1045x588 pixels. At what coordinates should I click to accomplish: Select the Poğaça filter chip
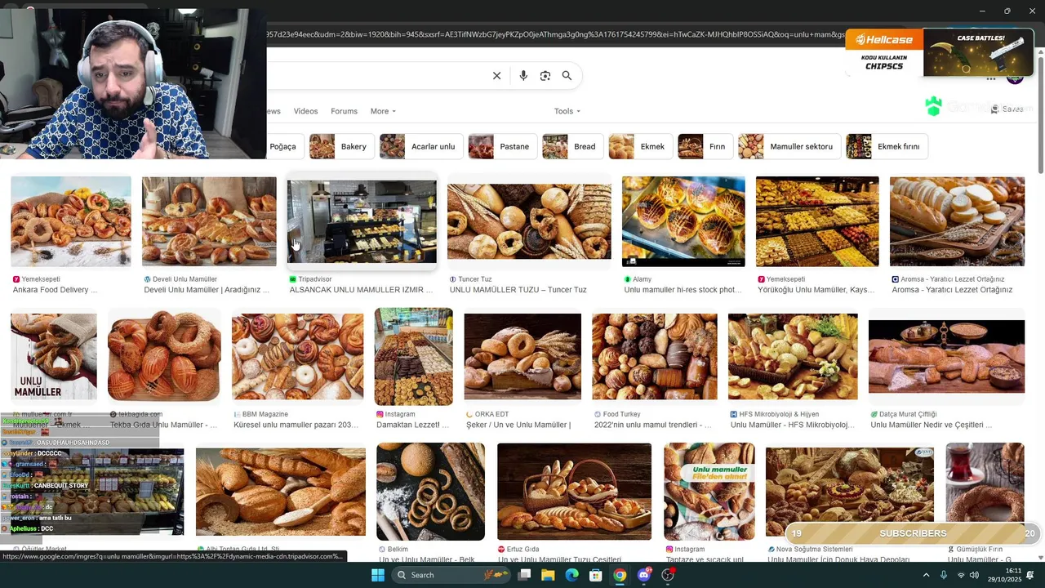tap(284, 146)
